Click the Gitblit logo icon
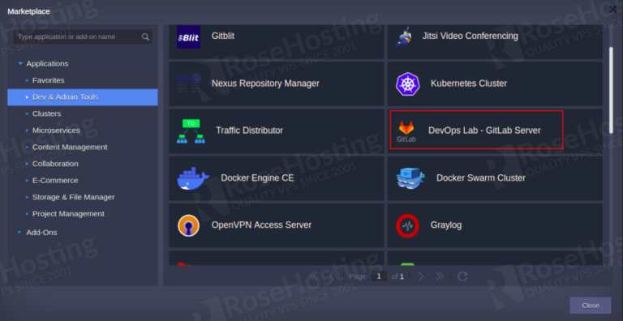This screenshot has width=623, height=321. tap(188, 36)
